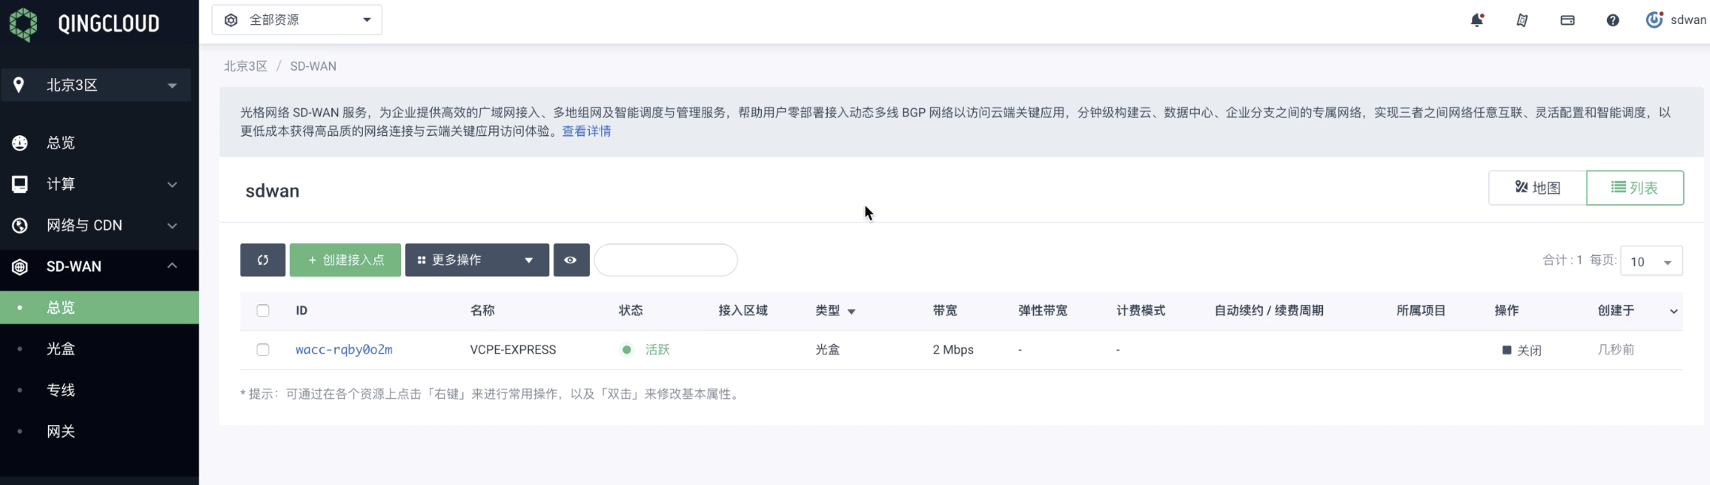The image size is (1710, 485).
Task: Open the 查看详情 link
Action: pos(587,131)
